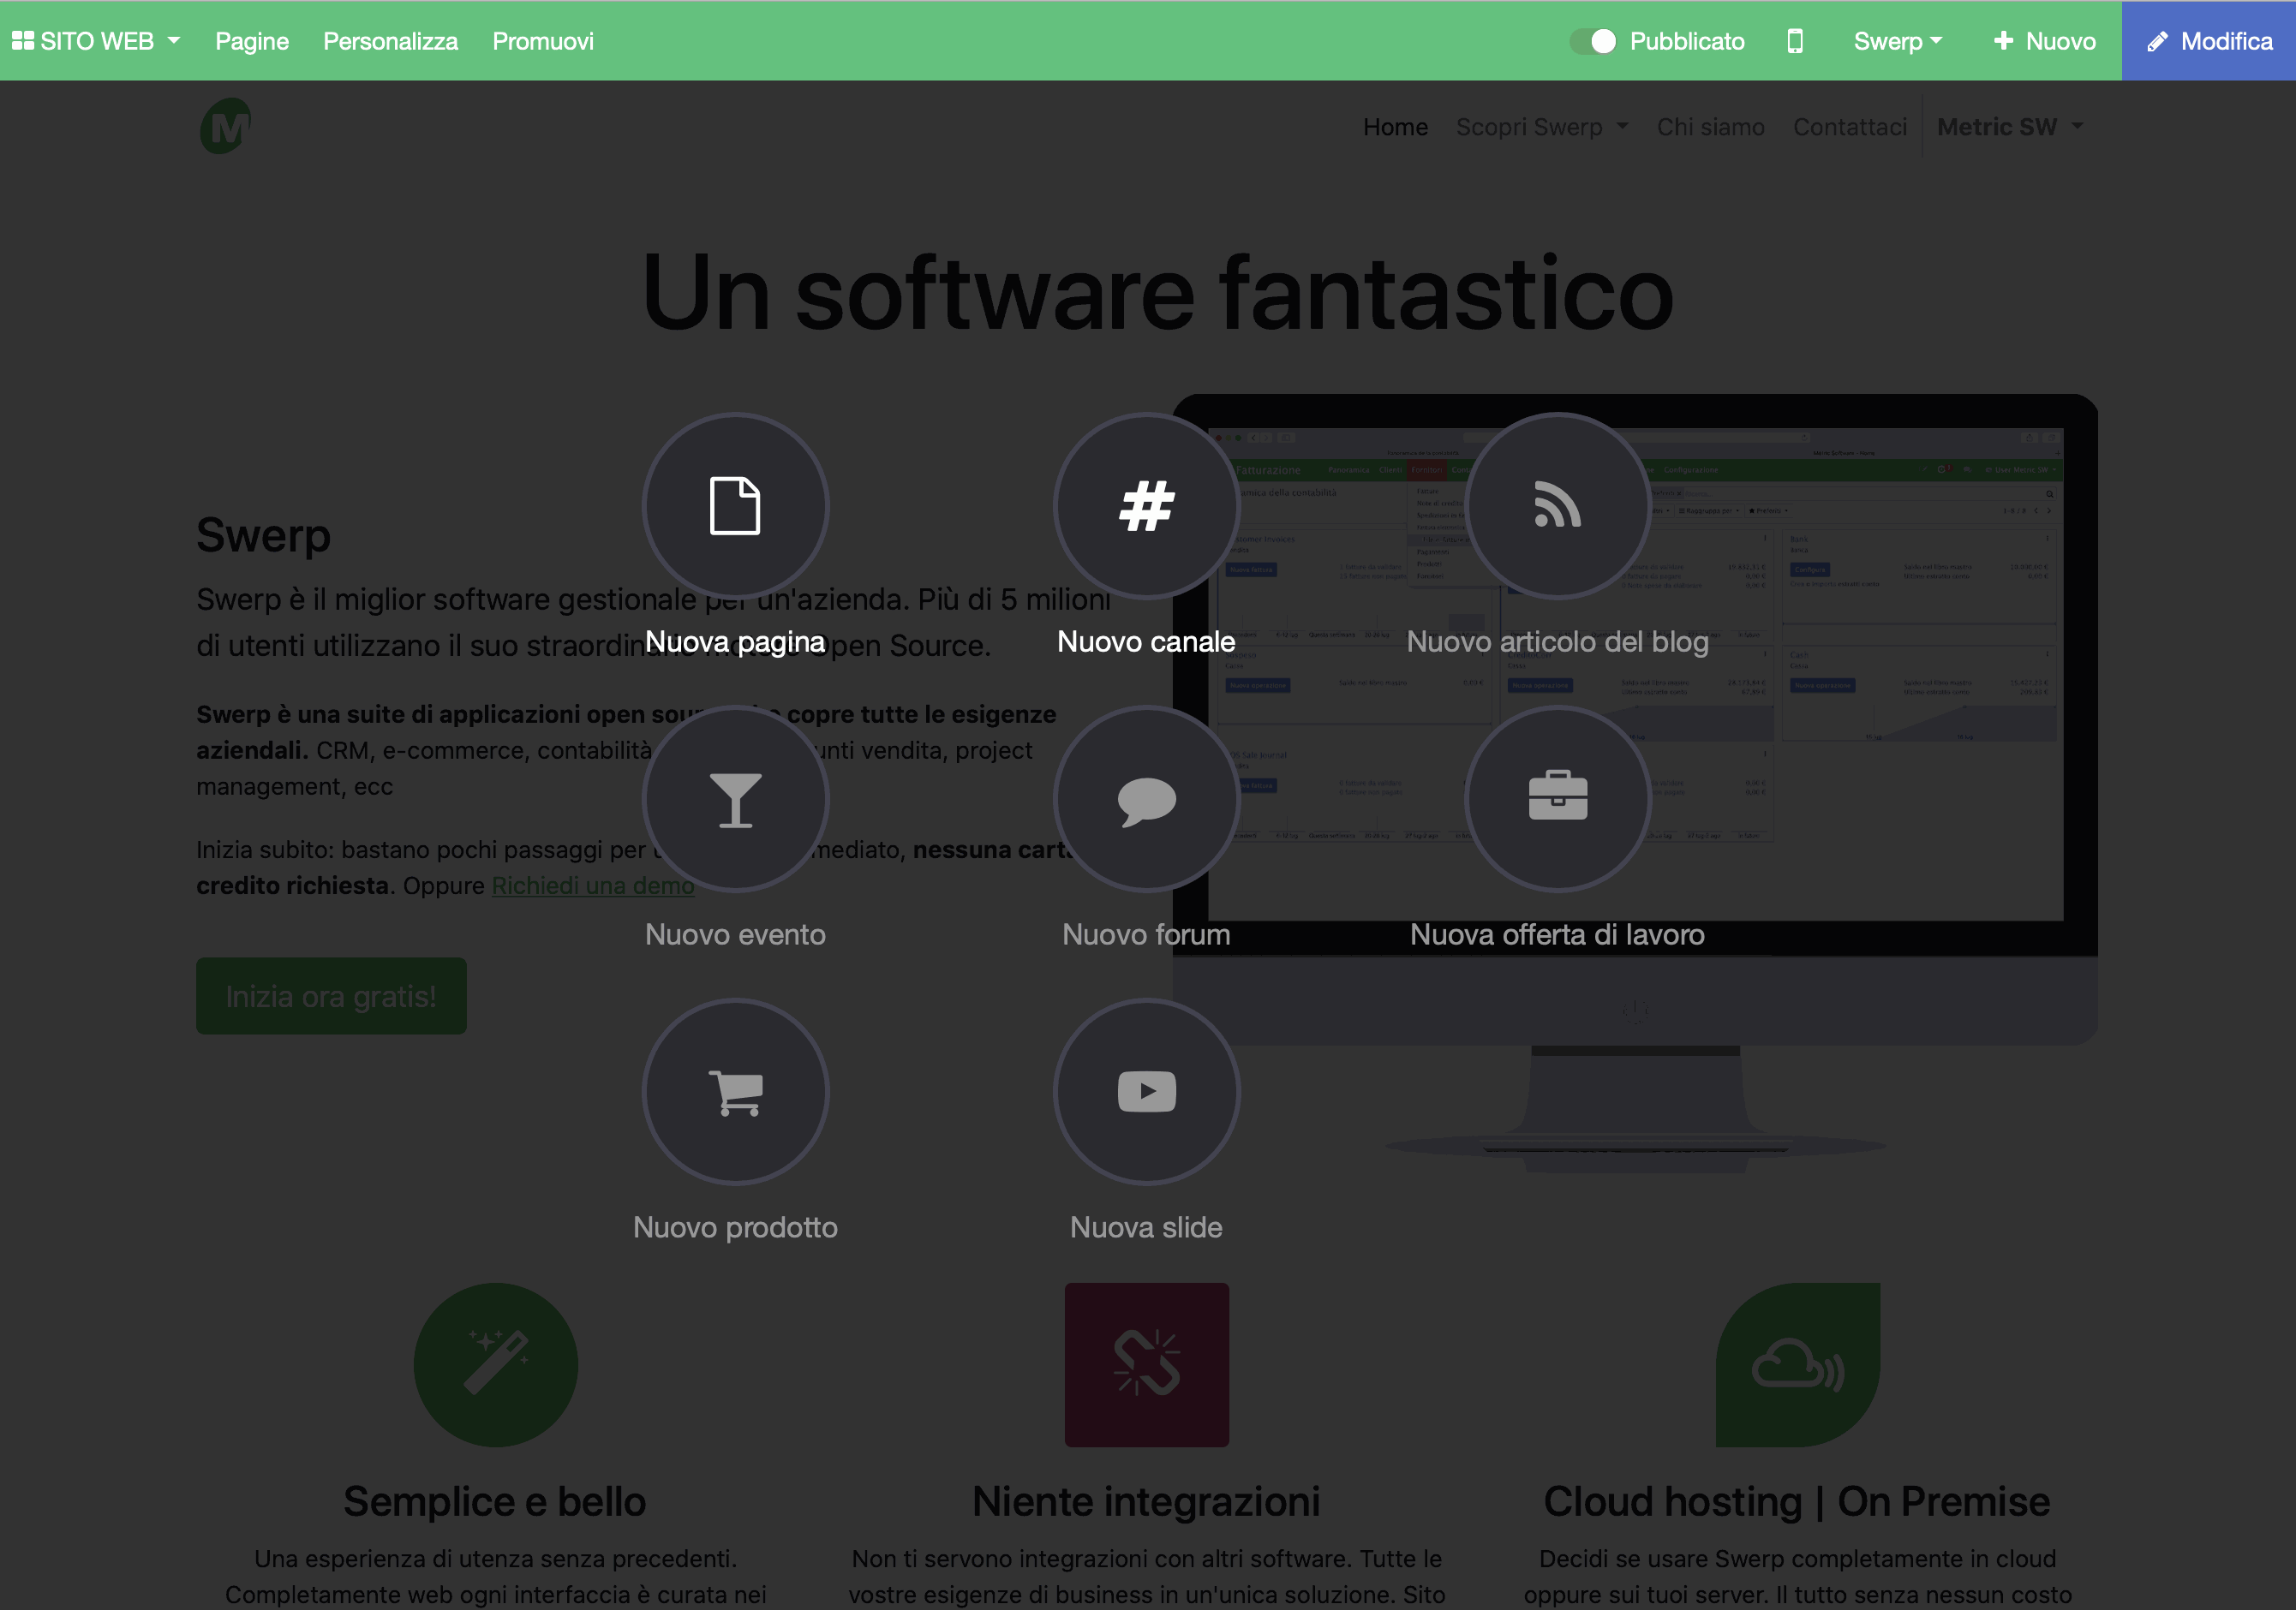2296x1610 pixels.
Task: Expand the Metric SW user dropdown
Action: [x=2010, y=127]
